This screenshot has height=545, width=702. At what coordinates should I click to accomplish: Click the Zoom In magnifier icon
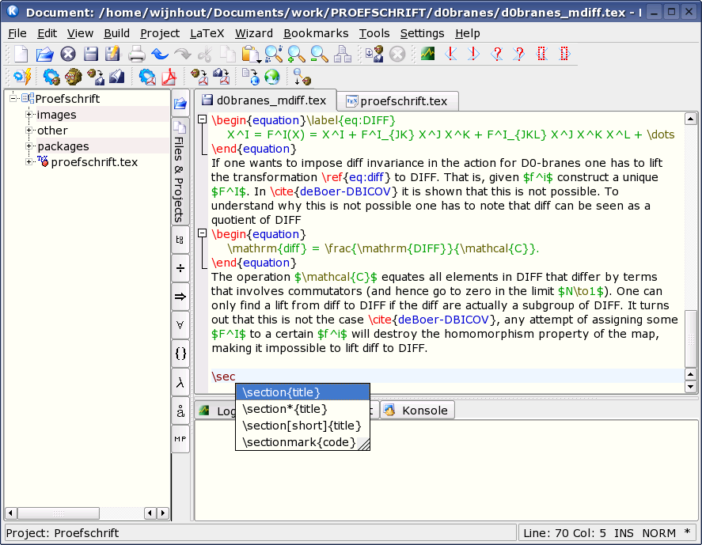click(x=296, y=54)
